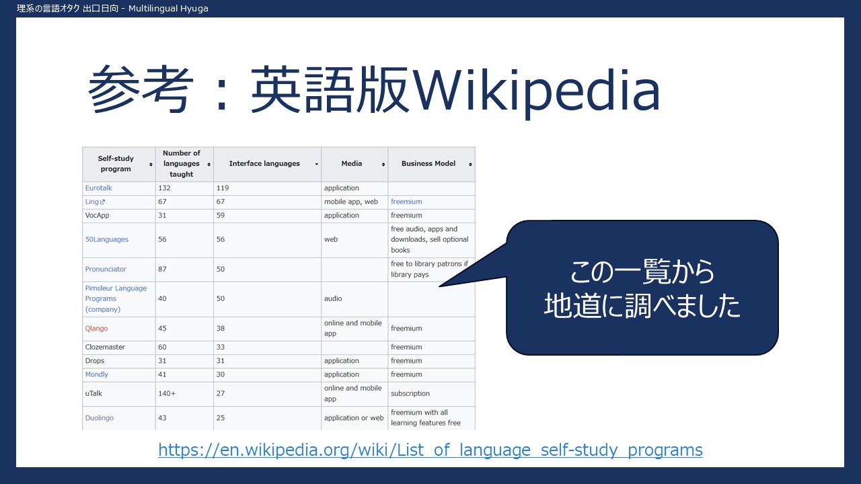The height and width of the screenshot is (484, 861).
Task: Click the 140+ languages taught value
Action: pos(167,394)
